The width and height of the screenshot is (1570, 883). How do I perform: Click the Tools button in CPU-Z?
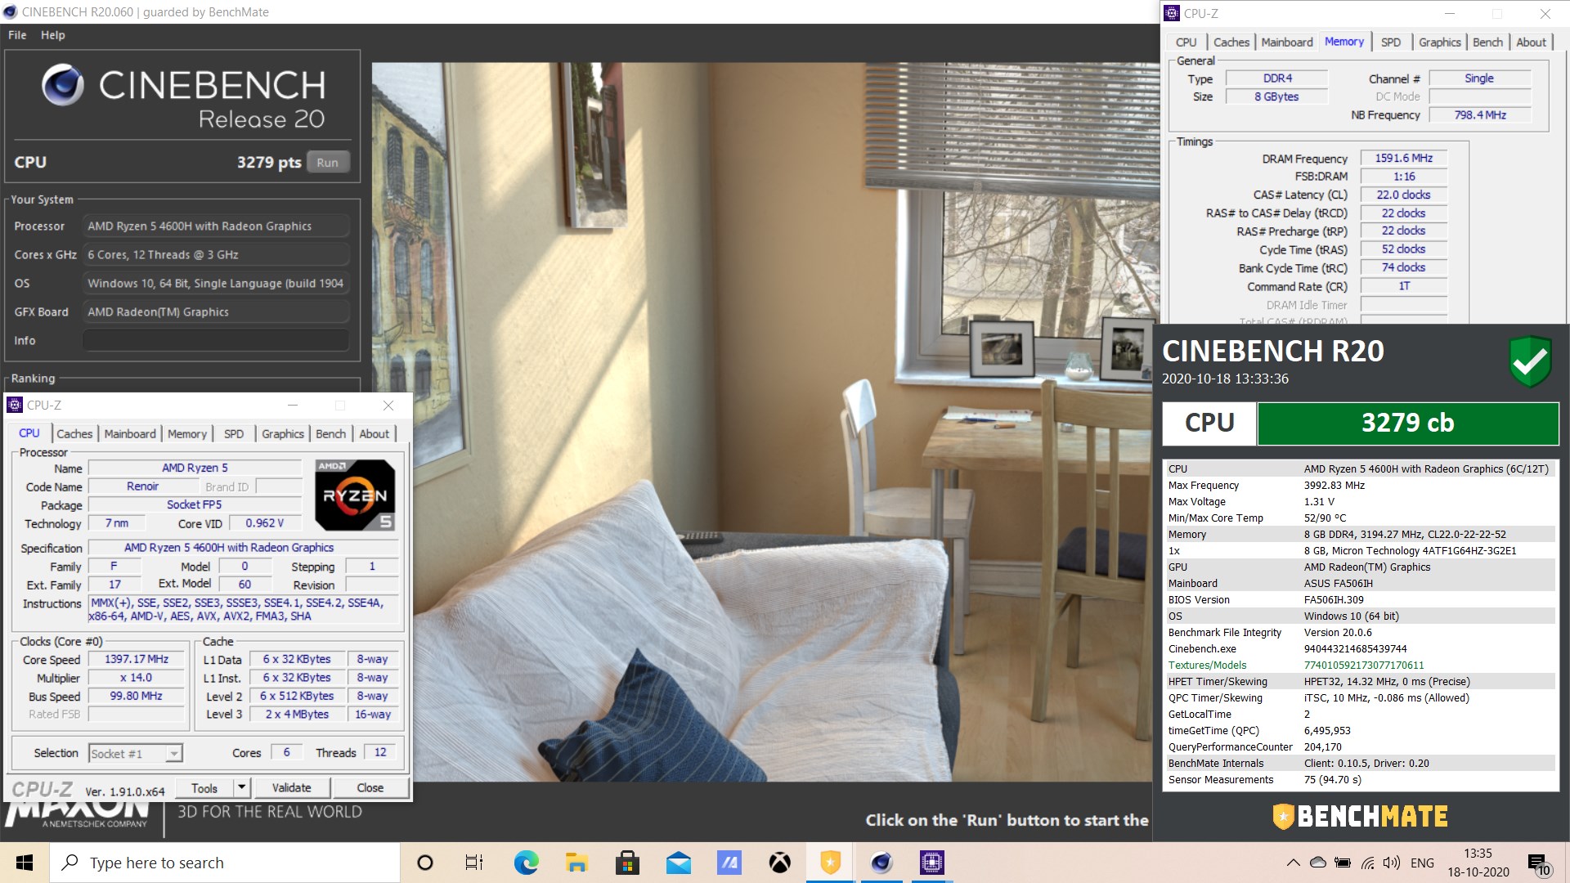click(204, 787)
